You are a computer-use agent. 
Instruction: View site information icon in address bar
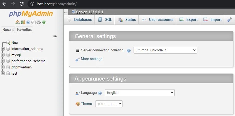click(32, 4)
